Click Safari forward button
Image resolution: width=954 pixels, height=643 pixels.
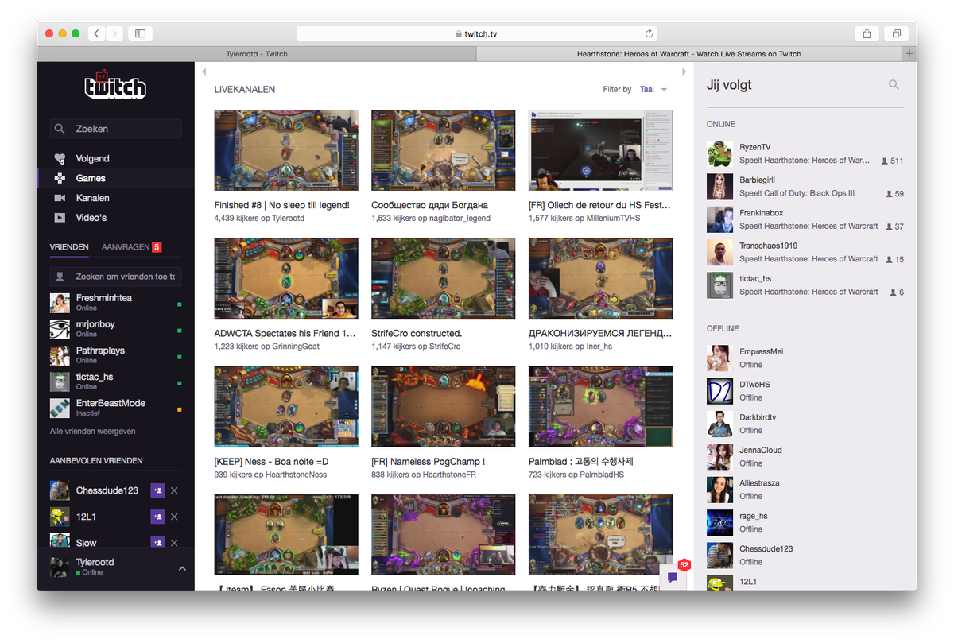pos(114,33)
